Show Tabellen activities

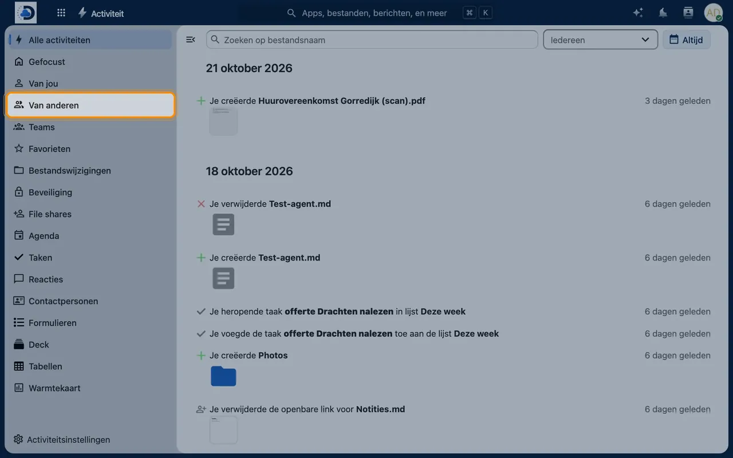pyautogui.click(x=89, y=366)
